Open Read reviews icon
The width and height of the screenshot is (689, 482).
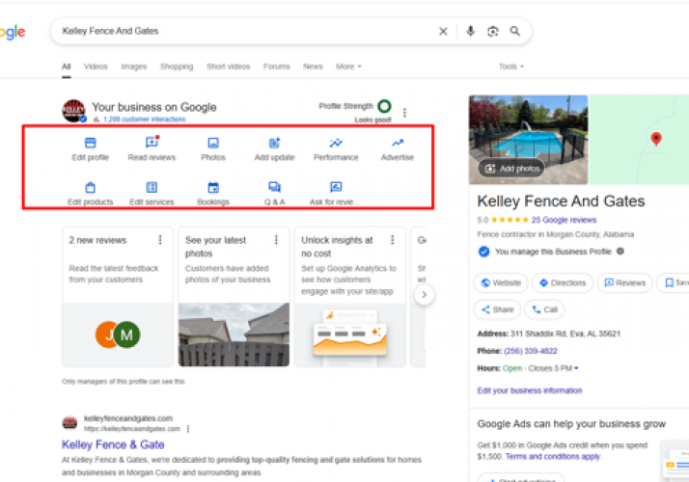(x=152, y=144)
